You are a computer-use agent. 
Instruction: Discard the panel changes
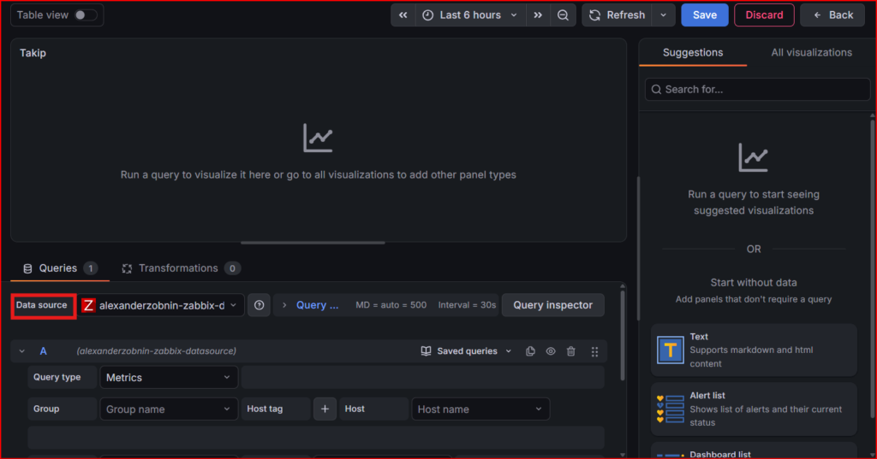[764, 15]
